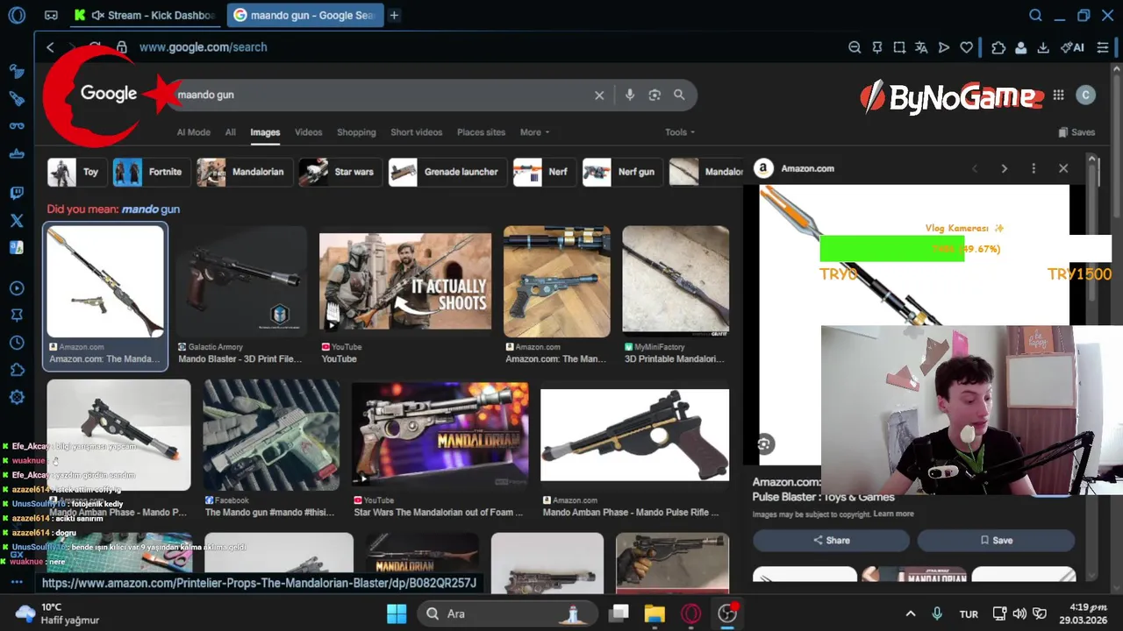The image size is (1123, 631).
Task: Filter images by Grenade launcher chip
Action: click(447, 172)
